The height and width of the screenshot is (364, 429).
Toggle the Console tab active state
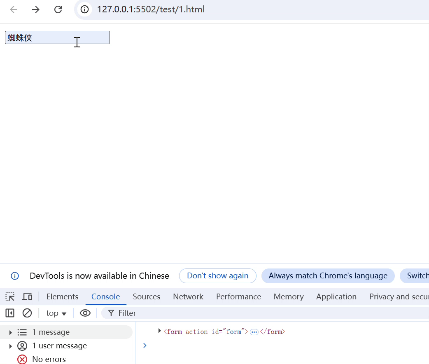[105, 296]
